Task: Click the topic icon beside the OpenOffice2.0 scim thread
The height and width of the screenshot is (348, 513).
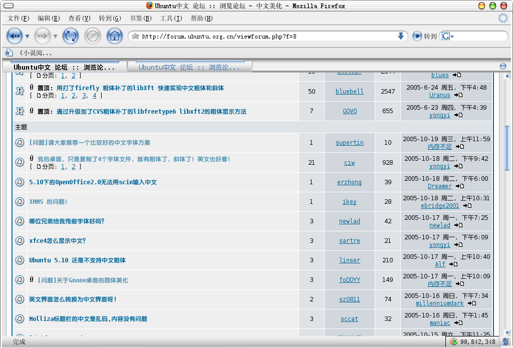Action: 20,182
